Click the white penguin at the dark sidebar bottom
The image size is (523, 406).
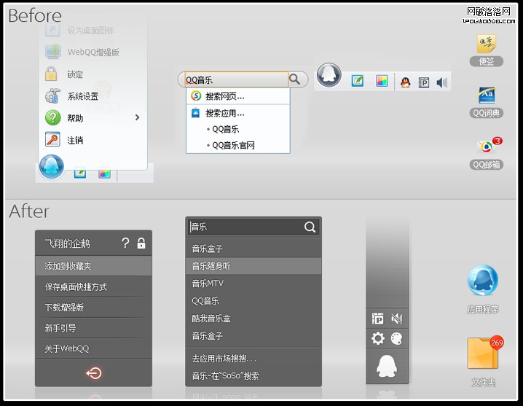coord(387,367)
